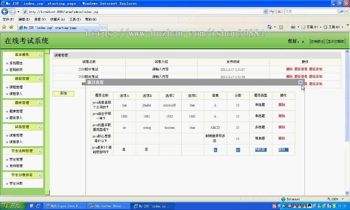Click the browser Back arrow button

pos(5,11)
